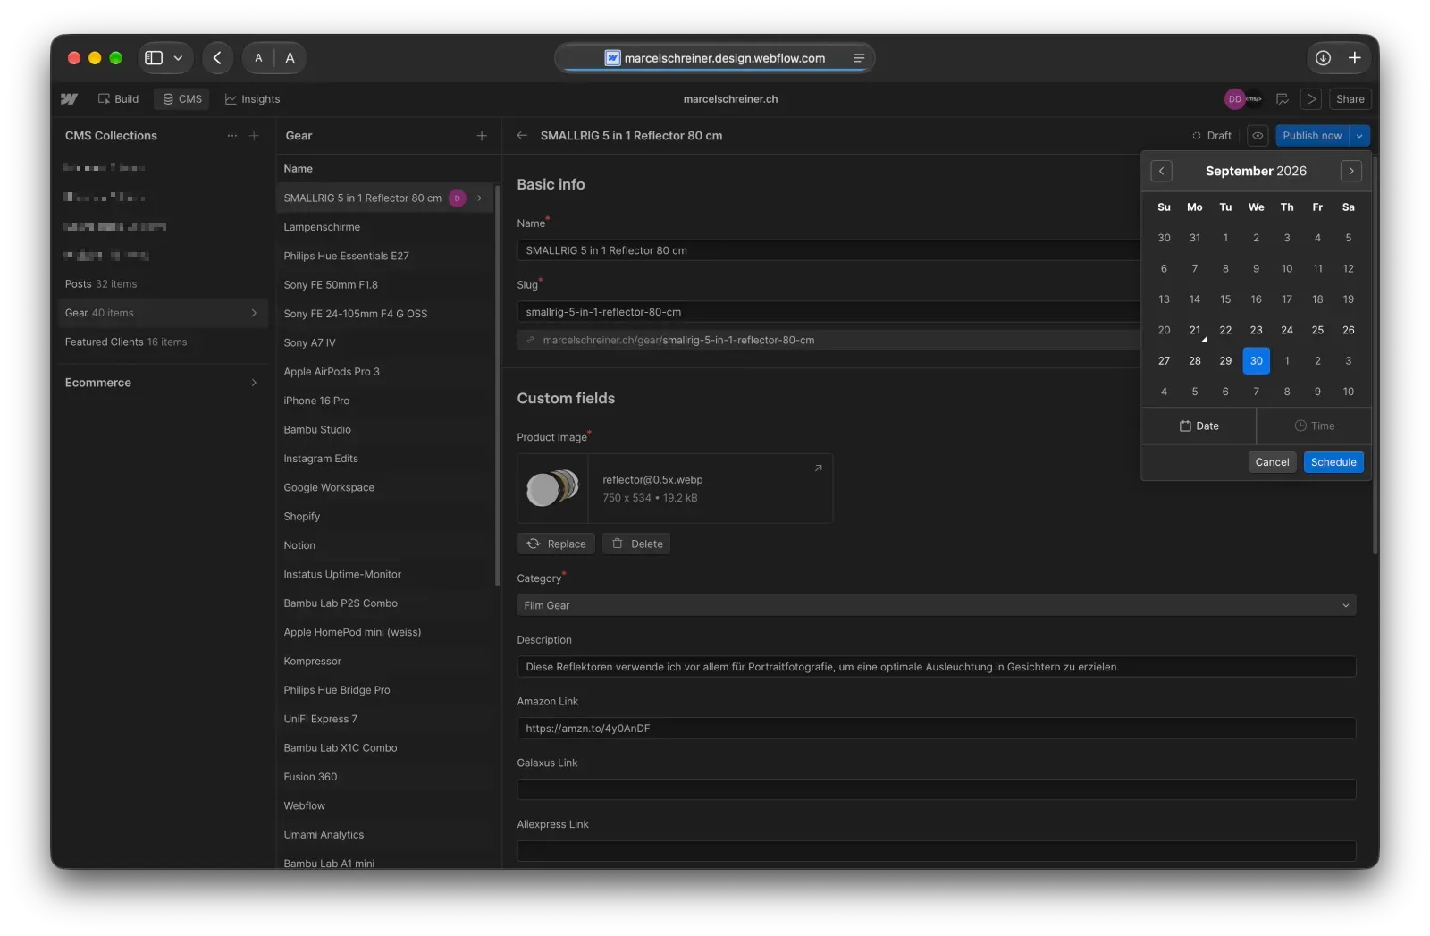Open the Safari sidebar dropdown chevron

pos(178,58)
